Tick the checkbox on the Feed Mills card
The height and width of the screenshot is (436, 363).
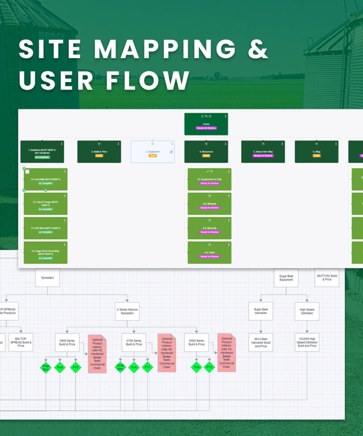point(27,172)
